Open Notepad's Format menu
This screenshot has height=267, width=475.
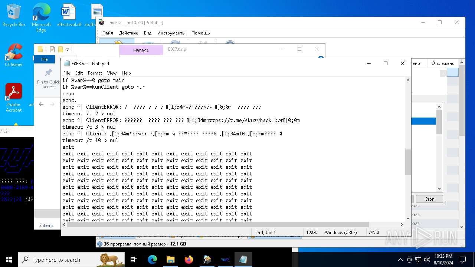[x=95, y=73]
